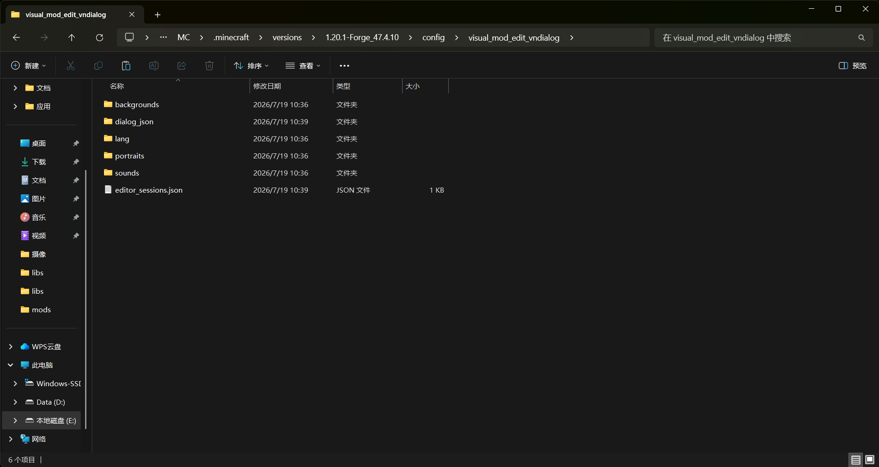Click the ellipsis in the address bar
This screenshot has width=879, height=467.
(164, 37)
